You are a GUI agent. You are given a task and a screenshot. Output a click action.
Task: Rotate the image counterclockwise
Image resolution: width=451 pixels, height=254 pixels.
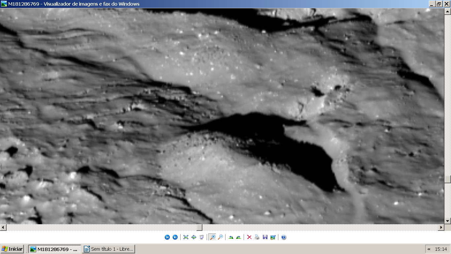coord(239,237)
